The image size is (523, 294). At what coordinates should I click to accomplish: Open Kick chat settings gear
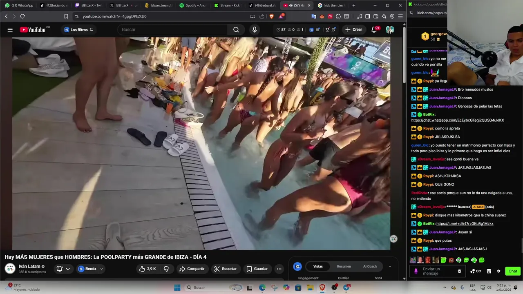498,271
